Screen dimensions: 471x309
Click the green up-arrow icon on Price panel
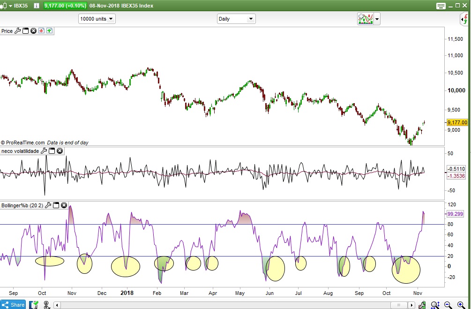point(49,30)
